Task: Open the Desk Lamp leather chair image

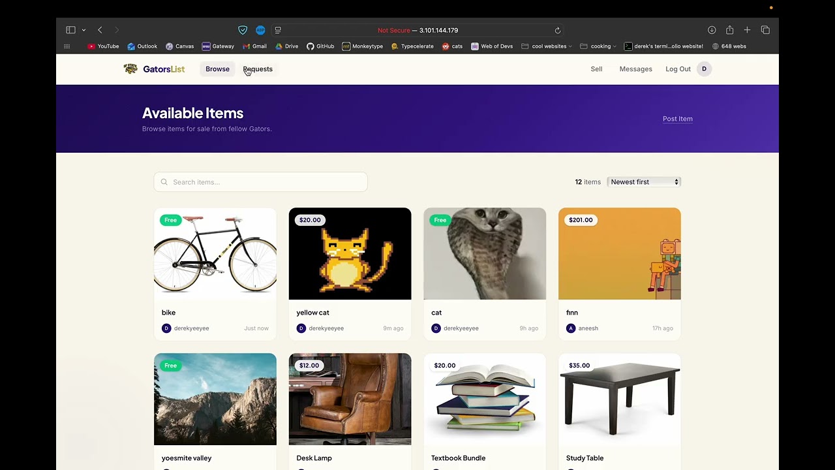Action: click(350, 399)
